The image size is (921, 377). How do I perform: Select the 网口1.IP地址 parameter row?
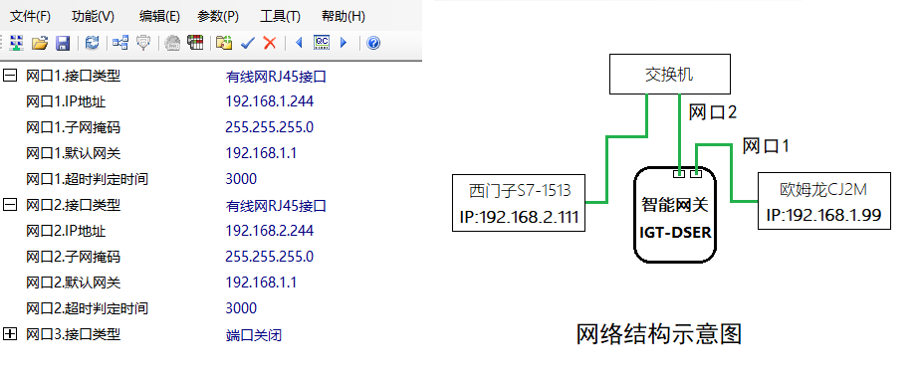tap(66, 101)
